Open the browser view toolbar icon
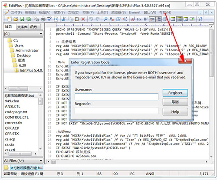Screen dimensions: 217x180 tap(56, 19)
